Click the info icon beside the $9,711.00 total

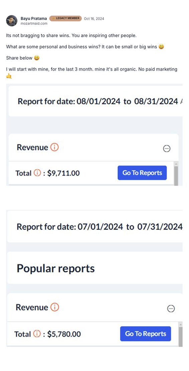click(x=37, y=173)
